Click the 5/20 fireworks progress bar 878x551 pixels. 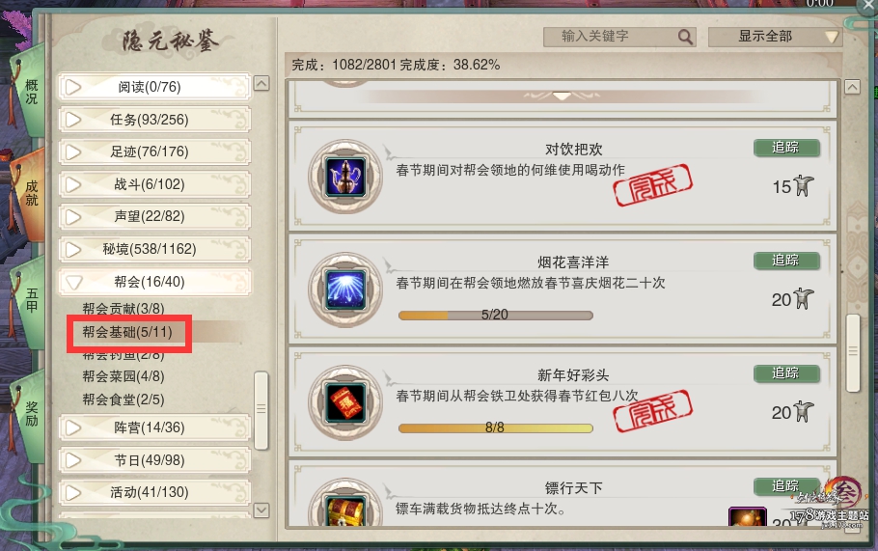pyautogui.click(x=496, y=316)
